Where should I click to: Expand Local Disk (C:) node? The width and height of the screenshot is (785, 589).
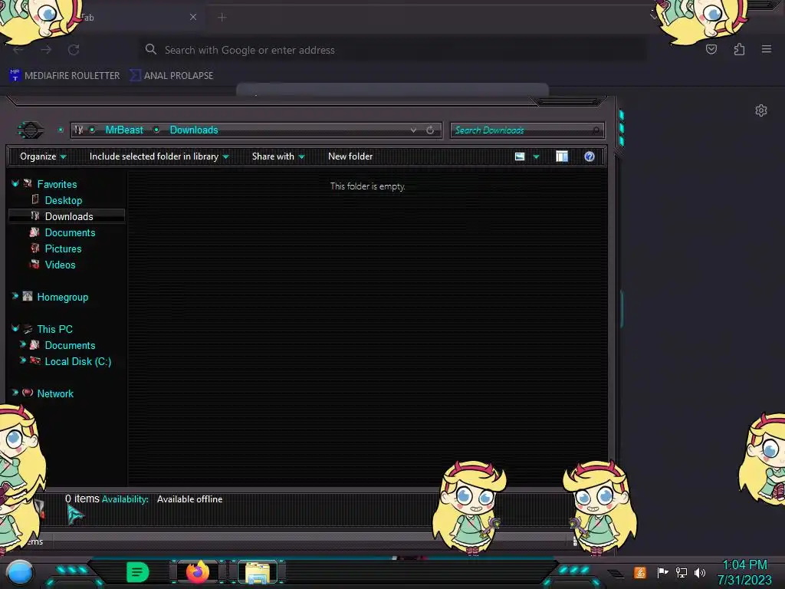click(x=22, y=360)
